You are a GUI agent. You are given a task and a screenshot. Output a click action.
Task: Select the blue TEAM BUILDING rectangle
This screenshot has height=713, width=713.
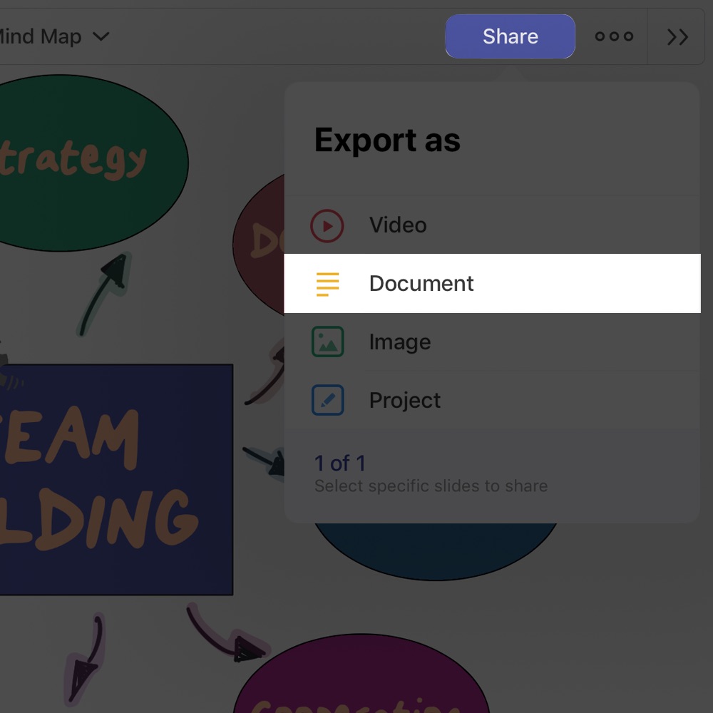pyautogui.click(x=116, y=479)
